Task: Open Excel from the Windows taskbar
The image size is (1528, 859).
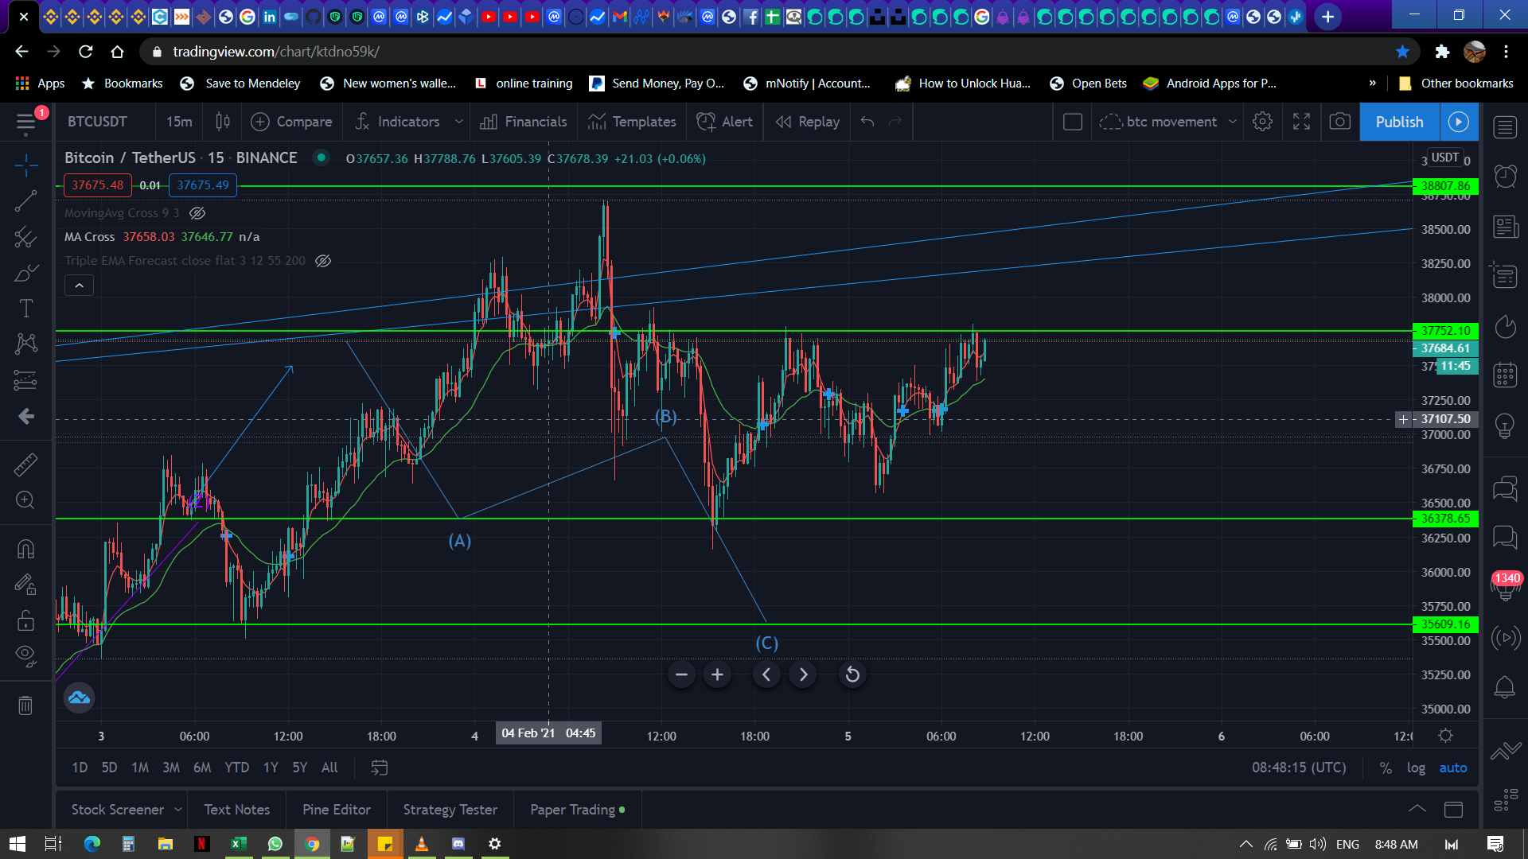Action: tap(238, 844)
